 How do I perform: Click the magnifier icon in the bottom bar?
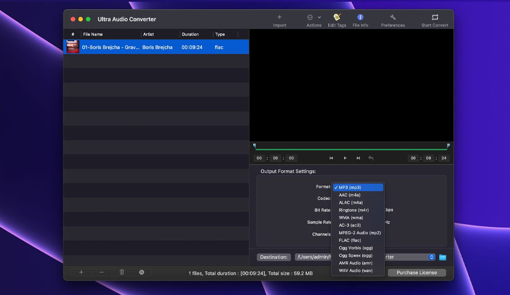point(142,272)
